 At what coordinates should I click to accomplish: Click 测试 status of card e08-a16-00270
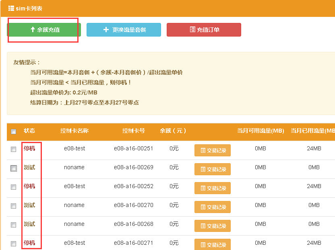(x=29, y=205)
